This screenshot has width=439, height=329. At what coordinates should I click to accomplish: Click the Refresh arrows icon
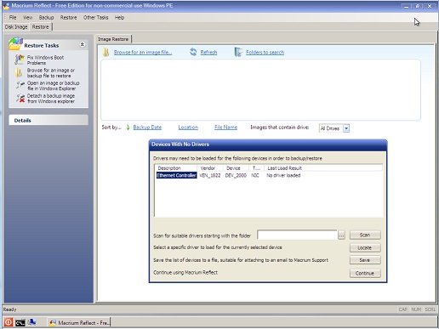(193, 52)
